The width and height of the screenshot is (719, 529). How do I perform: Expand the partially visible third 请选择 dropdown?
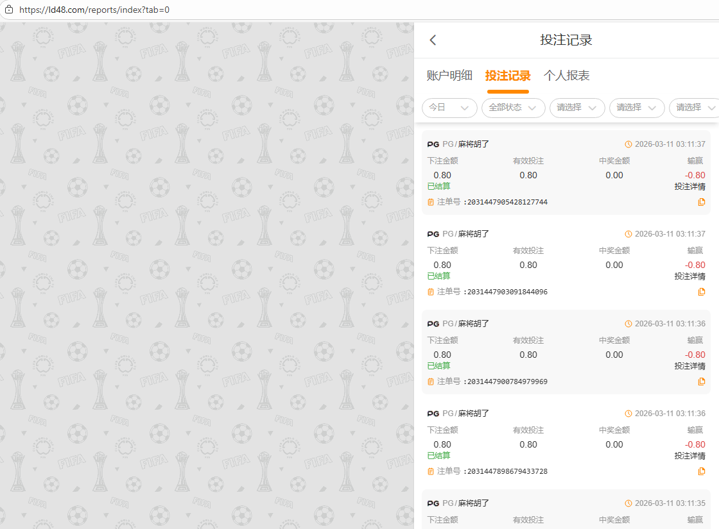[x=694, y=108]
